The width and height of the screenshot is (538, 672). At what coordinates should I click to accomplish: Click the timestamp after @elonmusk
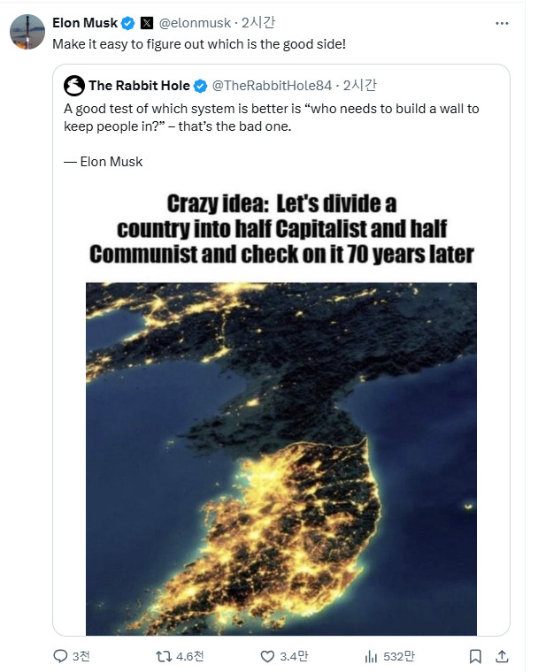[x=258, y=22]
